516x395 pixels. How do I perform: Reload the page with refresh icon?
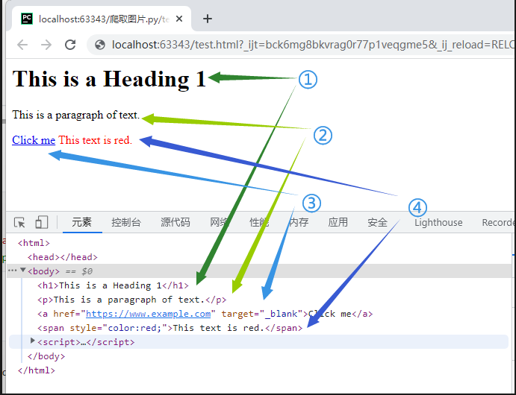point(70,45)
